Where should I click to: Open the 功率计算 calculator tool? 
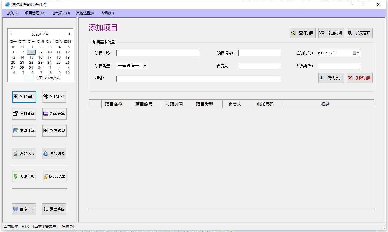54,114
